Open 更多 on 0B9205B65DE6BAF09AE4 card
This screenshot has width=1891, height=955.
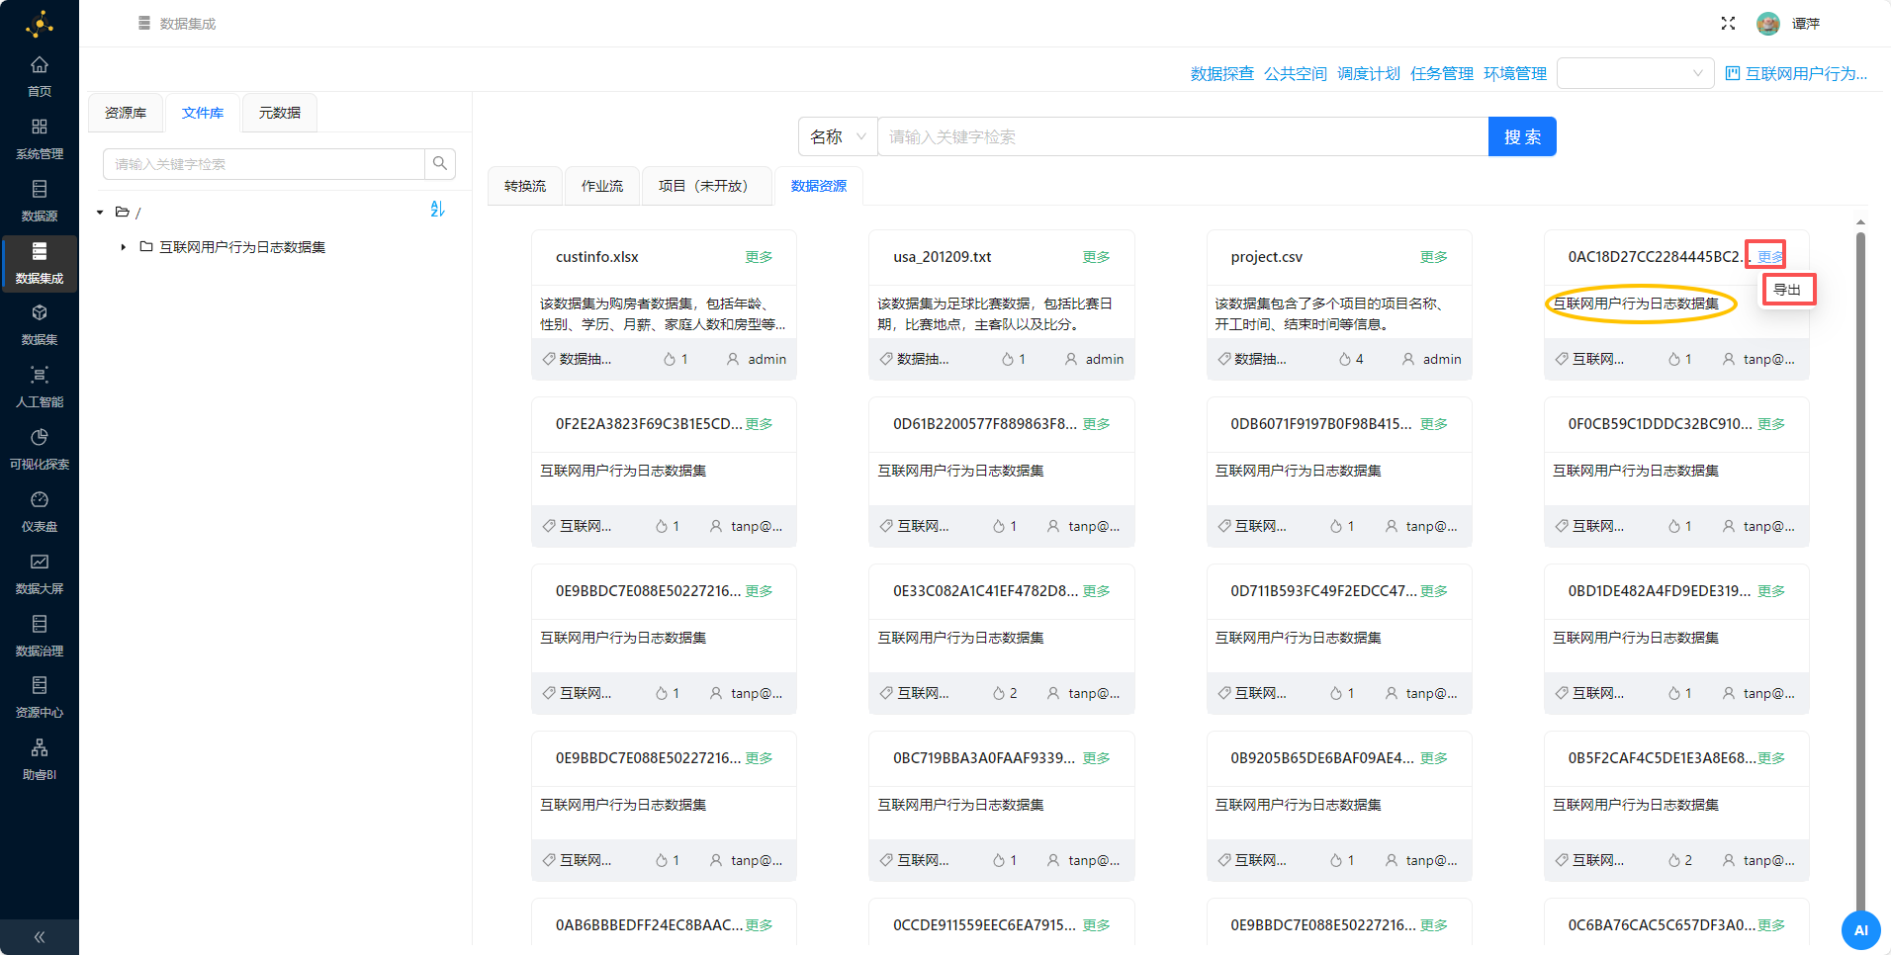(1433, 757)
